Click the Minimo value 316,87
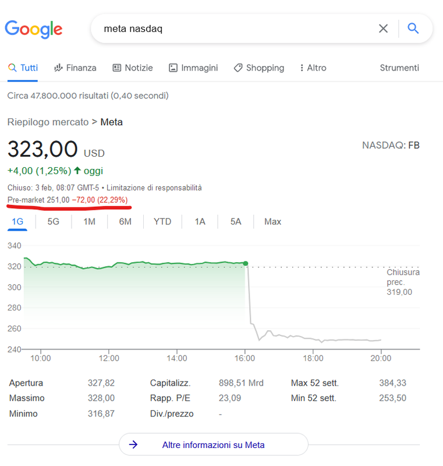Image resolution: width=443 pixels, height=466 pixels. [101, 414]
